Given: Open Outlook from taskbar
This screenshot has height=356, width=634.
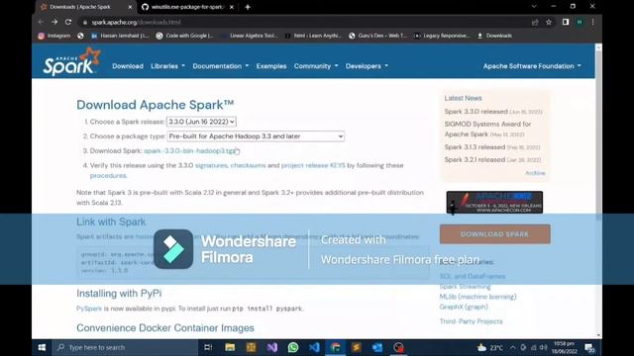Looking at the screenshot, I should click(x=377, y=347).
